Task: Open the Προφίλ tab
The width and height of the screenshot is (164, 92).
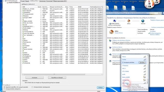Action: pos(27,1)
